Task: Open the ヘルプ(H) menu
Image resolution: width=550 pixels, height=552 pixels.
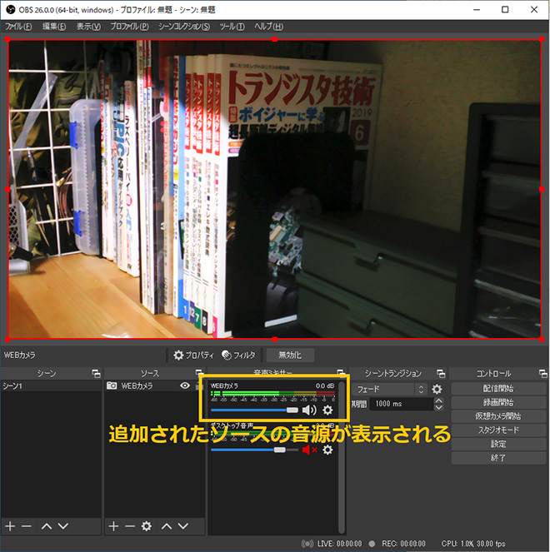Action: [x=268, y=27]
